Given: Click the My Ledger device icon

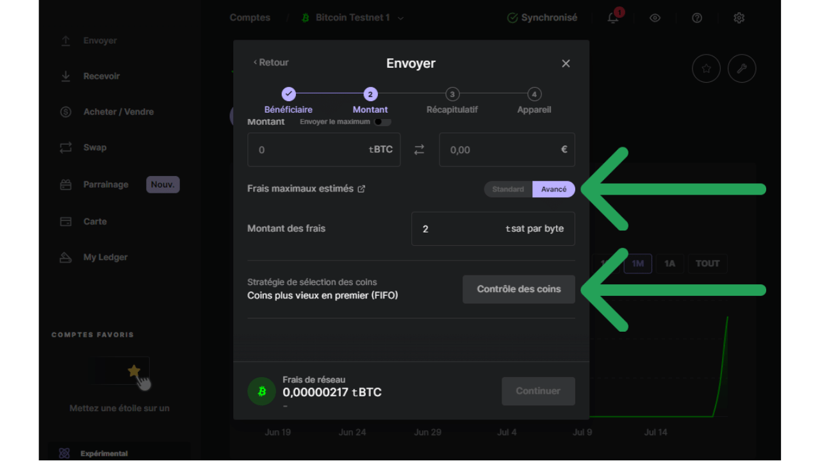Looking at the screenshot, I should coord(65,257).
